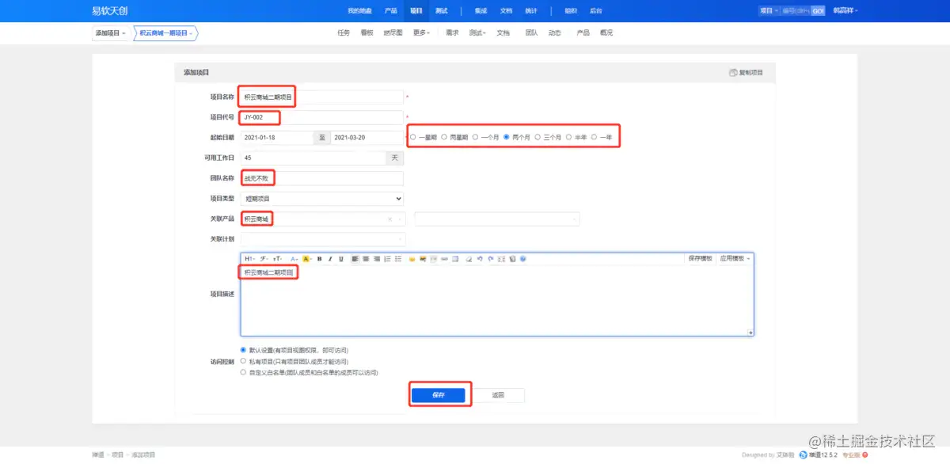Insert ordered list in description editor

point(387,259)
